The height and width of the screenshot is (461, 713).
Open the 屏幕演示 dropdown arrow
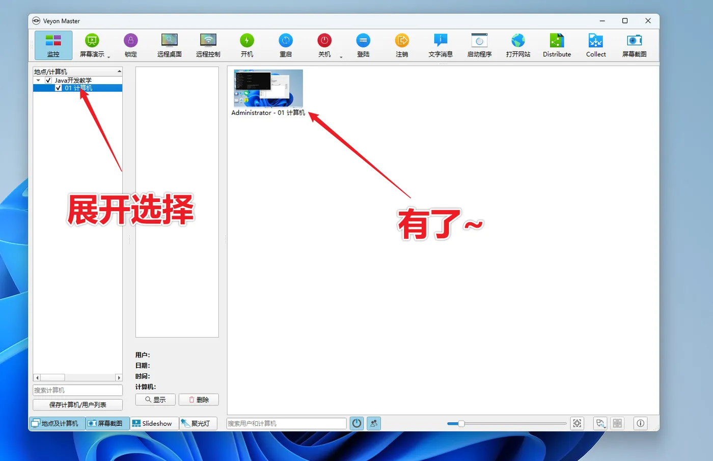[x=109, y=57]
